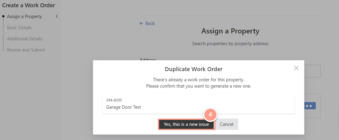The width and height of the screenshot is (339, 140).
Task: Select the Assign a Property step label
Action: [24, 16]
